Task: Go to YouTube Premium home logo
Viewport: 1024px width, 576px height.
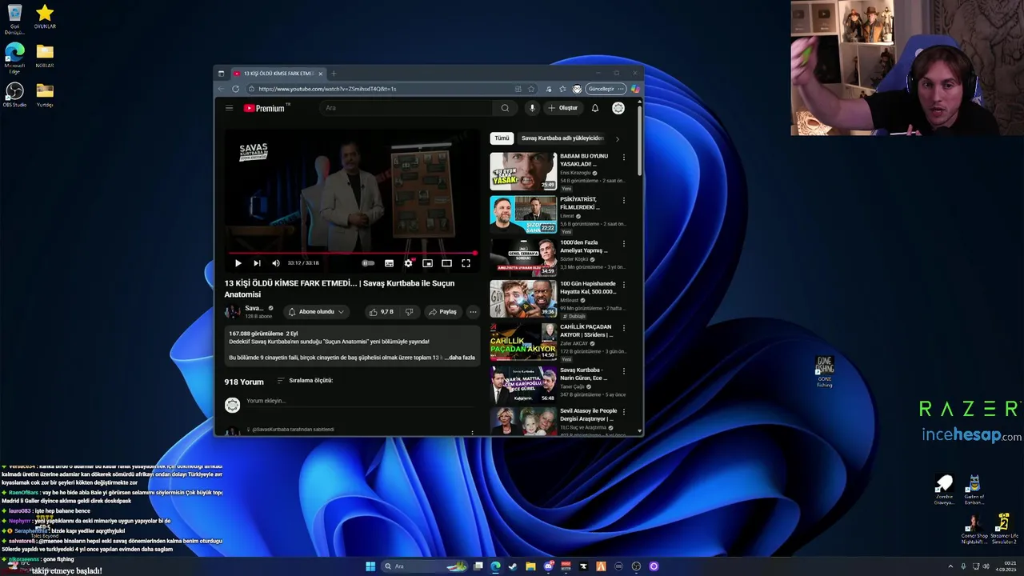Action: click(x=265, y=108)
